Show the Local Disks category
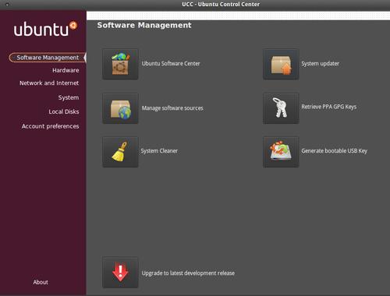The image size is (390, 296). click(64, 111)
